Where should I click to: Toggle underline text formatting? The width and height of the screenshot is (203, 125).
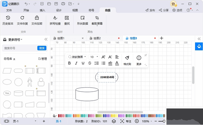83,63
